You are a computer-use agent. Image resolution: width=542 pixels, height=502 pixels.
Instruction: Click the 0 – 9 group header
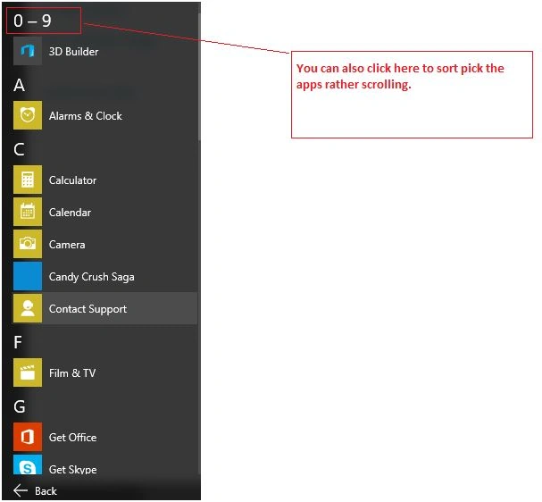[32, 21]
